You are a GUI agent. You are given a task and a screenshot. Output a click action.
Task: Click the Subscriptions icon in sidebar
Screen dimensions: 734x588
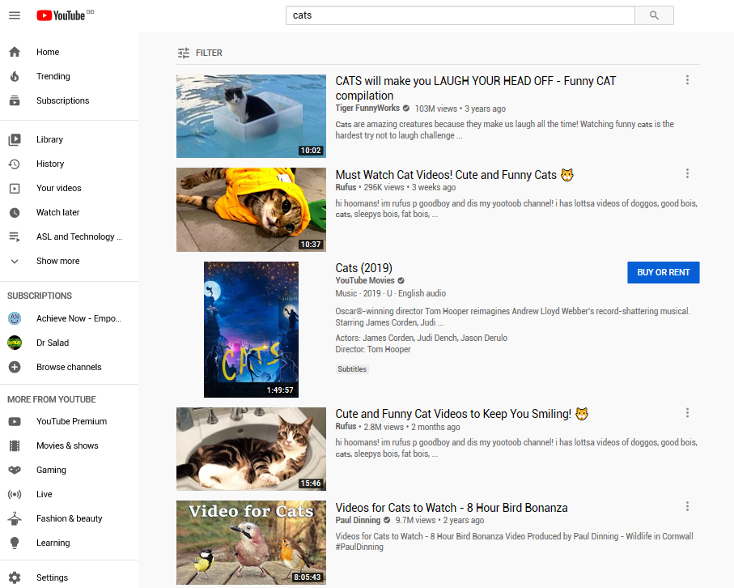pyautogui.click(x=15, y=100)
